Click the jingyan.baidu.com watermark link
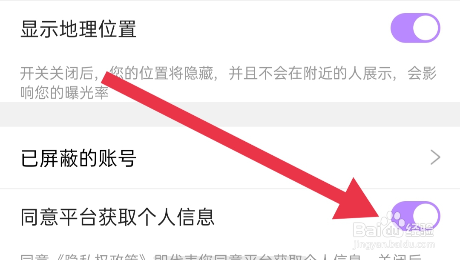This screenshot has width=460, height=260. (x=394, y=244)
